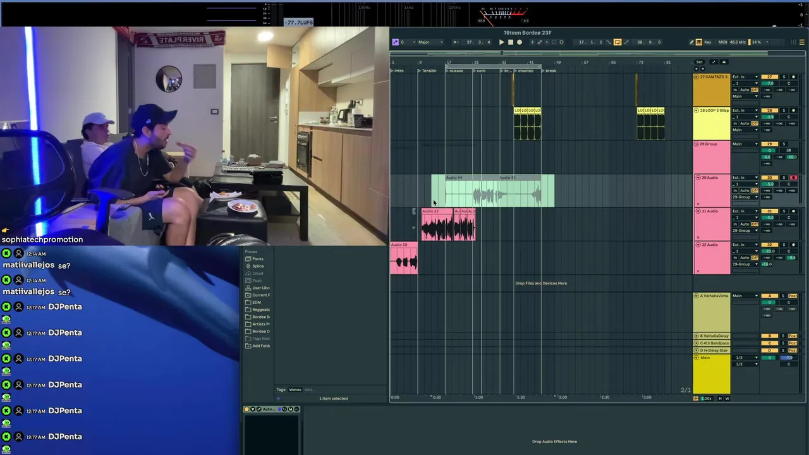Toggle track activator 32

tap(769, 245)
